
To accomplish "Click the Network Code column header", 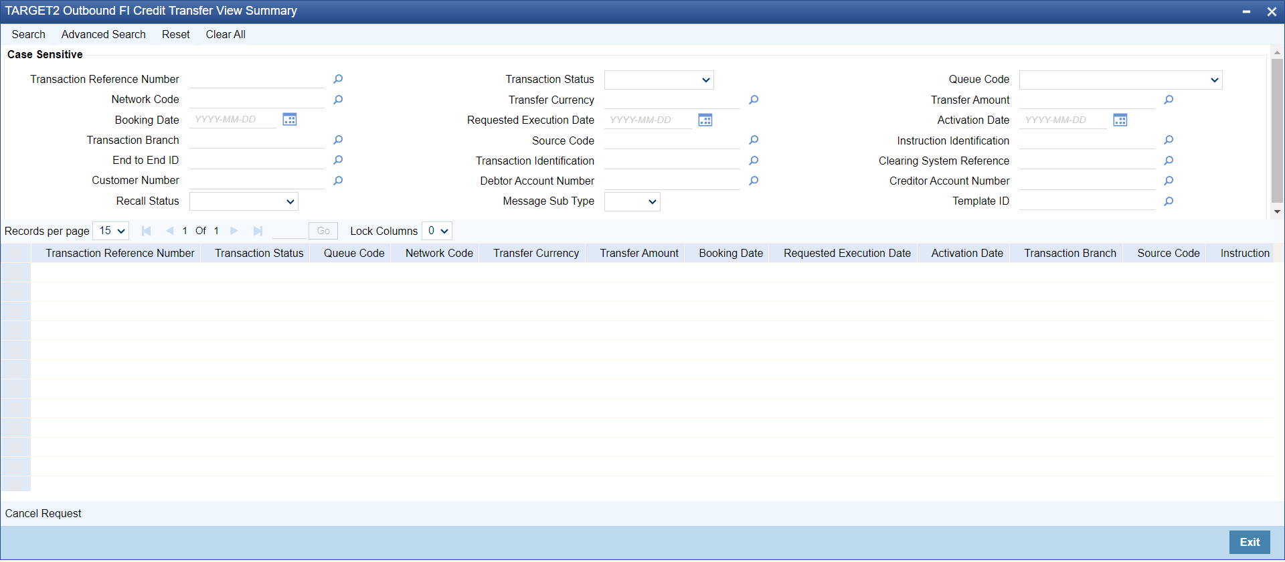I will [439, 254].
